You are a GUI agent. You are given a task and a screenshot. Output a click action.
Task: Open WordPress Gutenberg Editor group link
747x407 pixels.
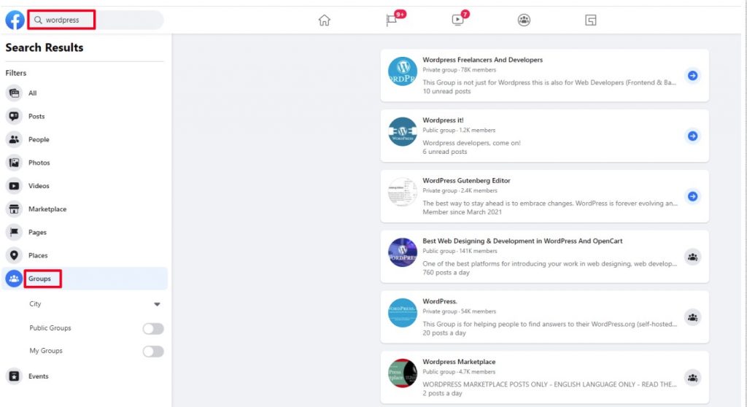(x=466, y=180)
